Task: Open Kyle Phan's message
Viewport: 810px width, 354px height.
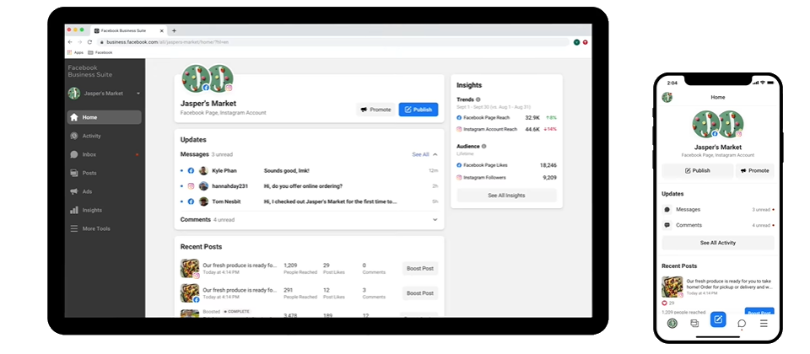Action: pos(309,170)
